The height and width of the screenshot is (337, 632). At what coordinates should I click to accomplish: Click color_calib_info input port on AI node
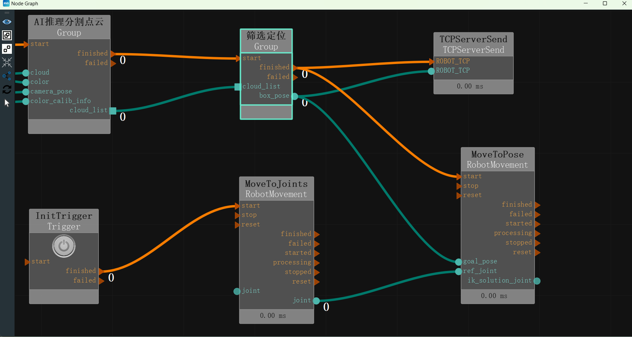pyautogui.click(x=26, y=101)
